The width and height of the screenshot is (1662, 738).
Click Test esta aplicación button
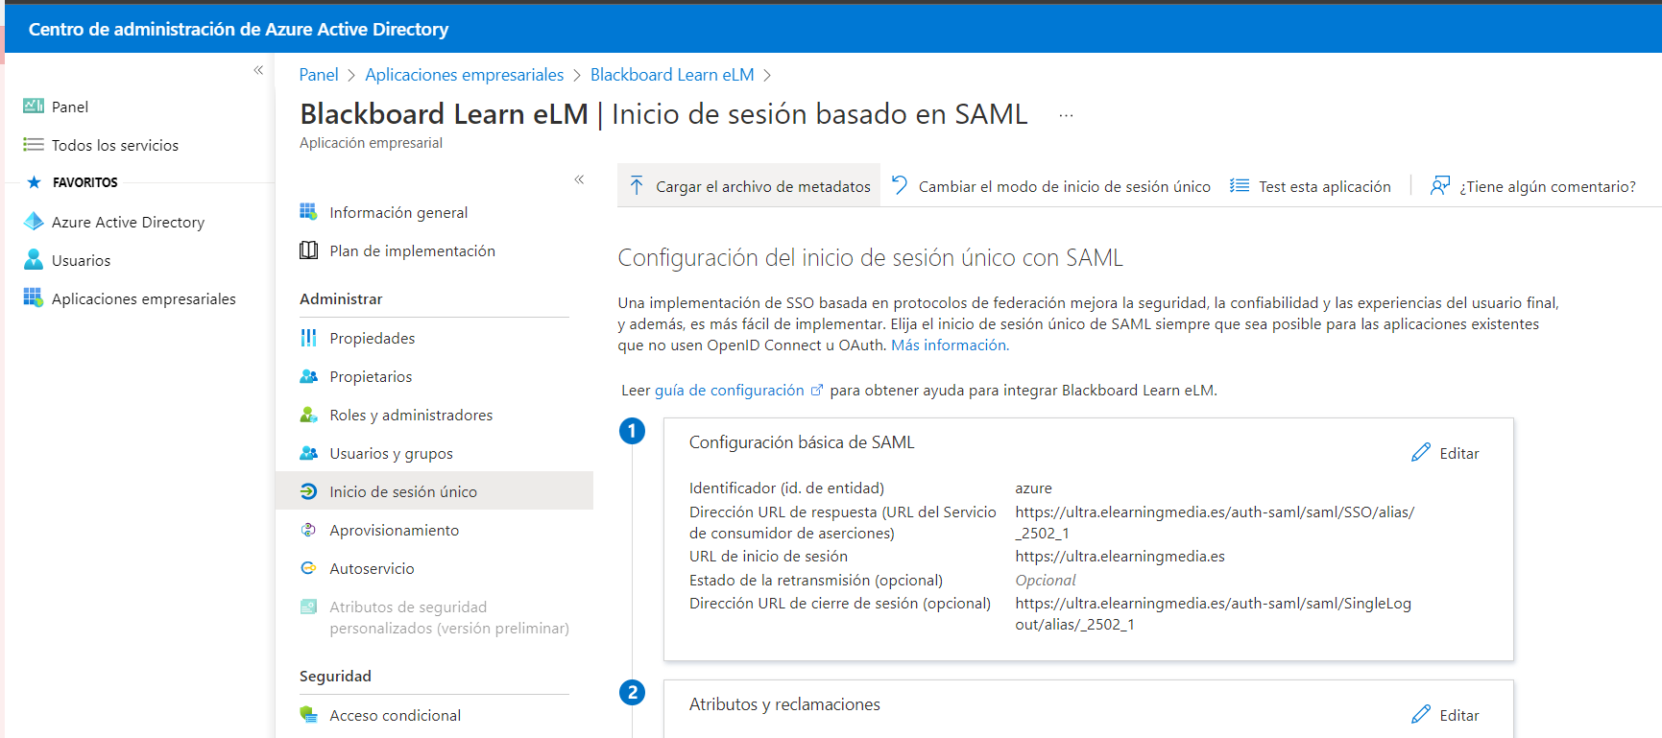1311,185
